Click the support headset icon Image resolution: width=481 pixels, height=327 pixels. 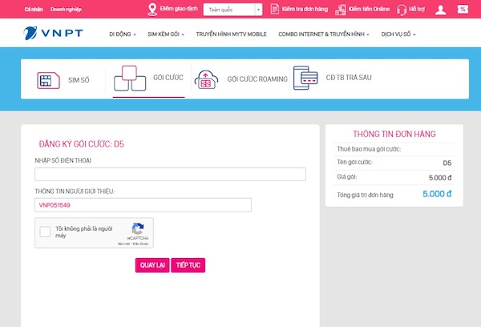402,10
